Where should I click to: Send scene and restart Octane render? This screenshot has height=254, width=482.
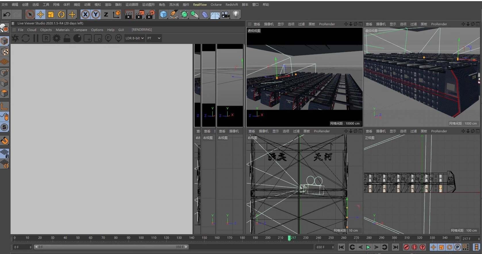click(15, 38)
